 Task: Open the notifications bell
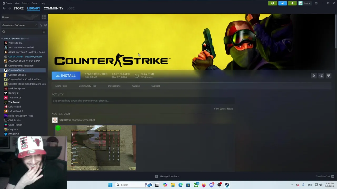coord(292,3)
